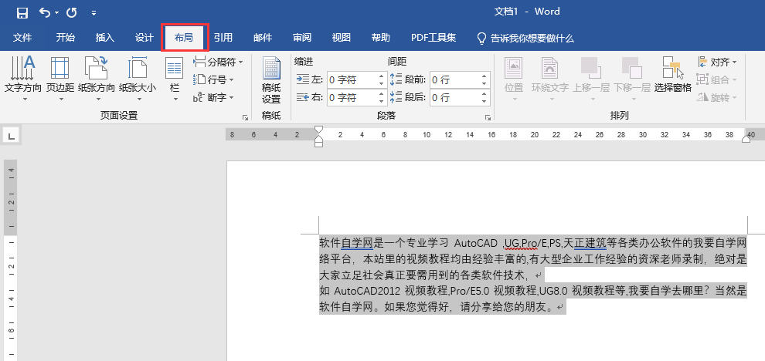Open the Undo history dropdown arrow
The width and height of the screenshot is (765, 361).
56,13
